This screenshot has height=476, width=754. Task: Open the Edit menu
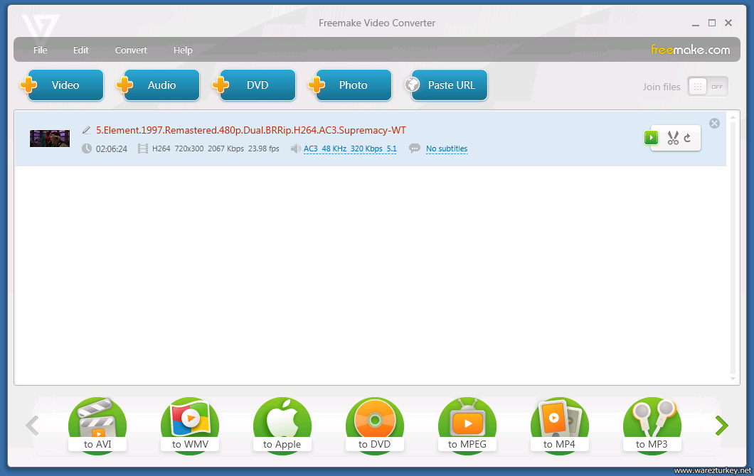pyautogui.click(x=81, y=50)
